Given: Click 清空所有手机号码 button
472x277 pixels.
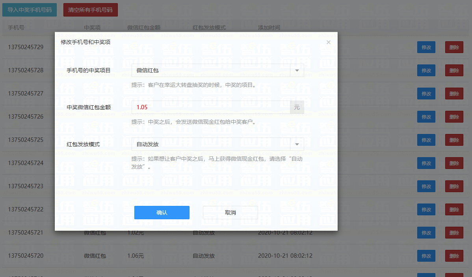Looking at the screenshot, I should click(90, 10).
